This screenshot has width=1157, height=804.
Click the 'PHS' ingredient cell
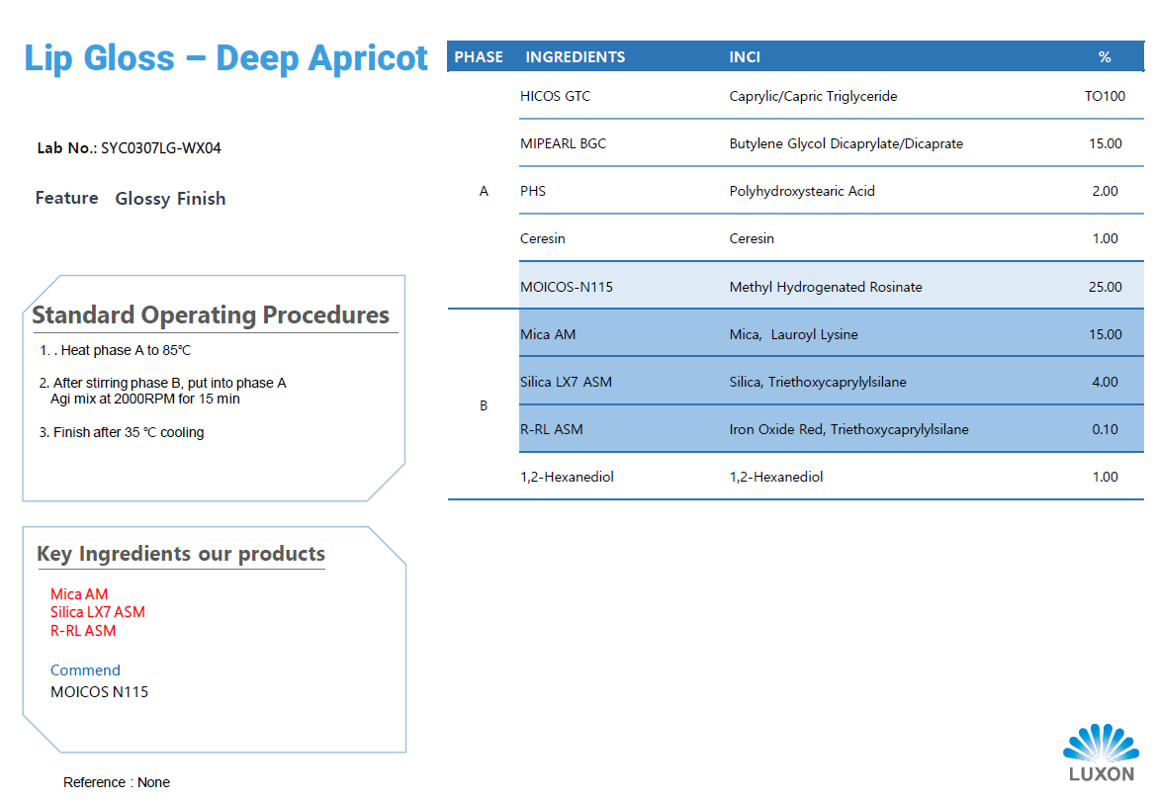(533, 191)
